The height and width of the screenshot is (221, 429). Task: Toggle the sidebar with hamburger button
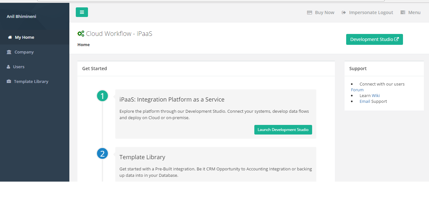point(82,12)
